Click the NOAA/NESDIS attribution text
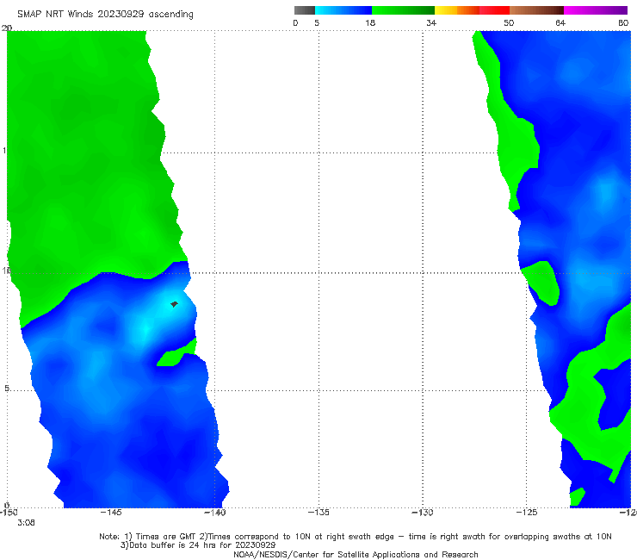This screenshot has width=637, height=560. point(356,554)
